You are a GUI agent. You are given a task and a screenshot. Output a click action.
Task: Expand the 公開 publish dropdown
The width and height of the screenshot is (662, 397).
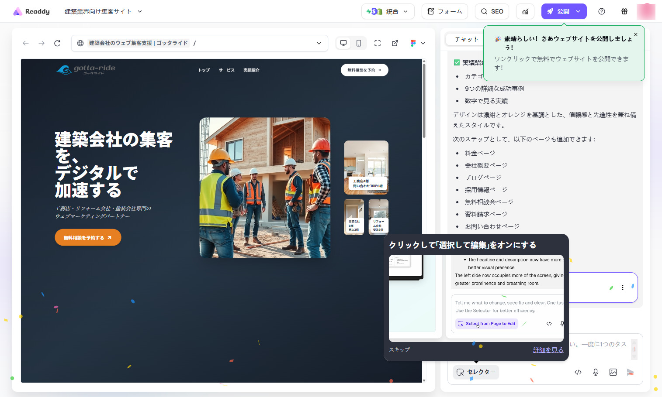[578, 11]
